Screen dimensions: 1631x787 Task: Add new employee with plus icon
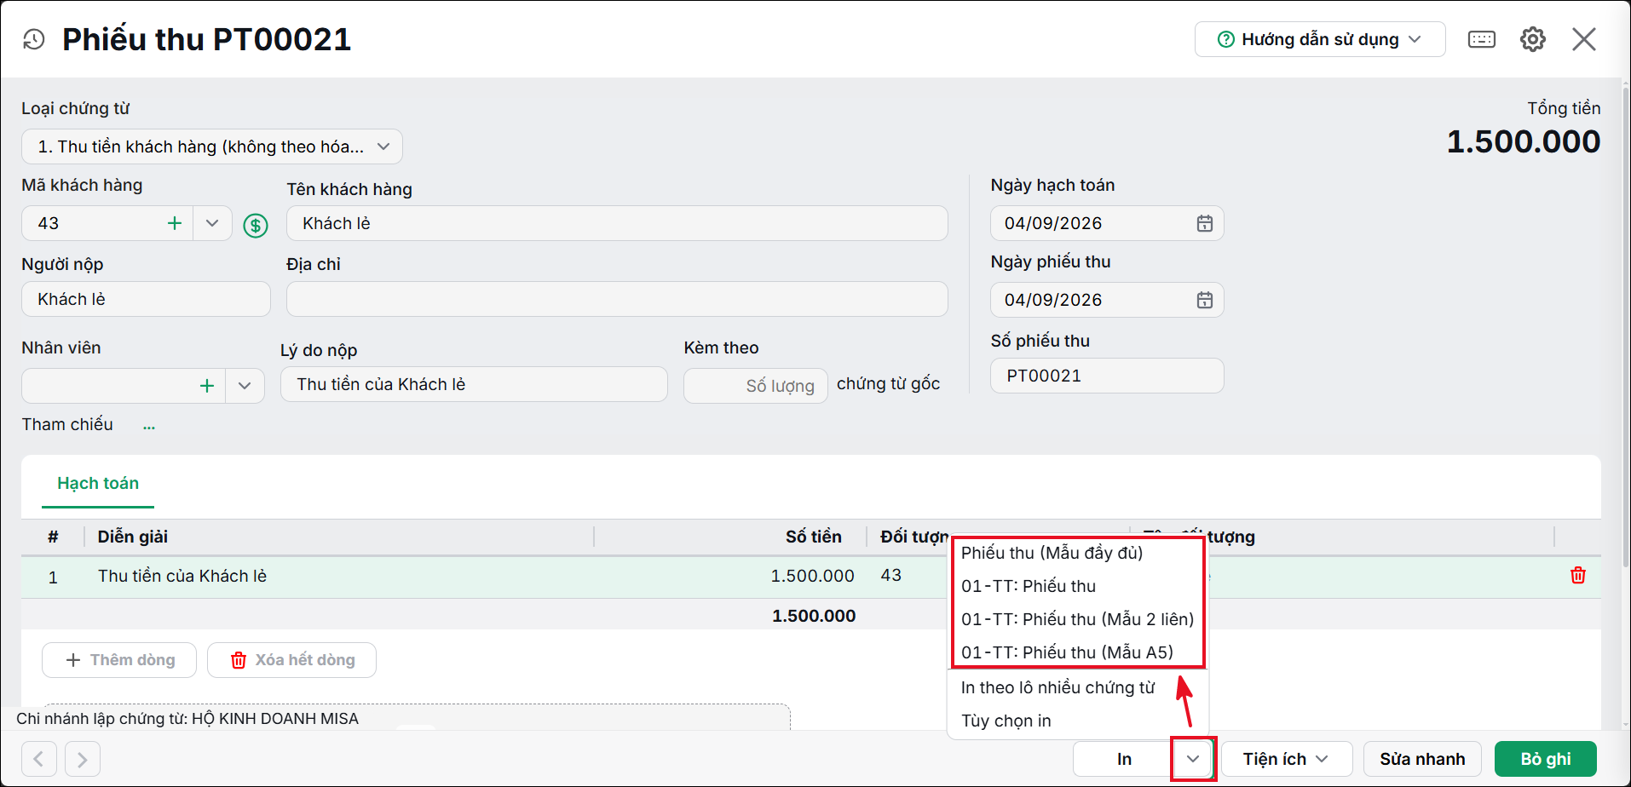(206, 386)
